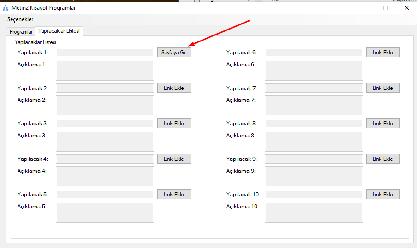The width and height of the screenshot is (417, 248).
Task: Focus the Açıklama 6 text box
Action: pos(314,70)
